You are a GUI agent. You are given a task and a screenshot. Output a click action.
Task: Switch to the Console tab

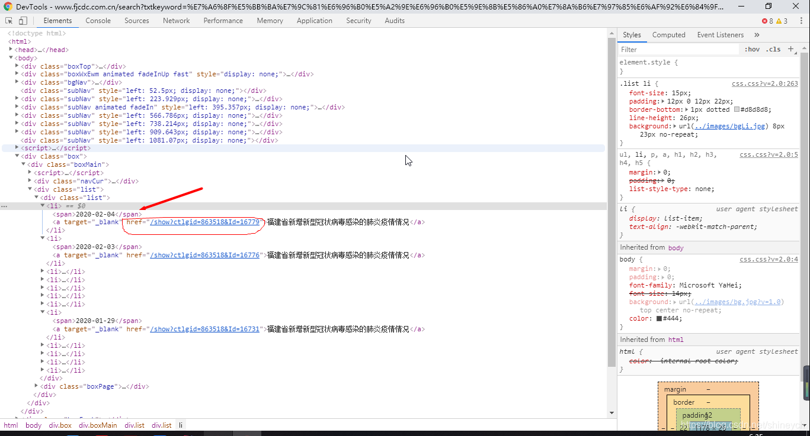point(98,21)
